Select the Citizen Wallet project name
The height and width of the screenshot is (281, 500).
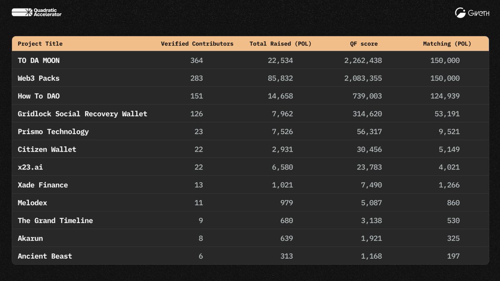[x=47, y=149]
